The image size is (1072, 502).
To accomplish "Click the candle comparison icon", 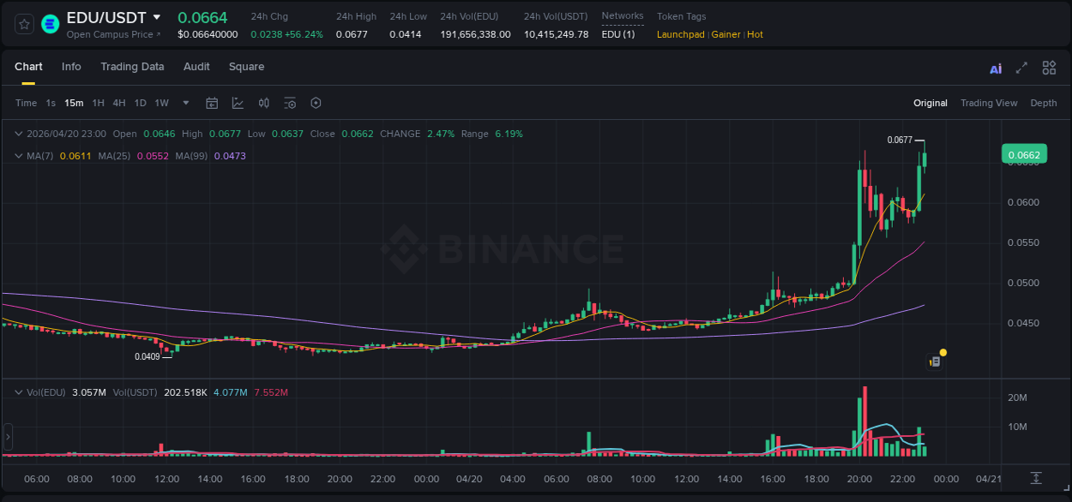I will [x=264, y=103].
